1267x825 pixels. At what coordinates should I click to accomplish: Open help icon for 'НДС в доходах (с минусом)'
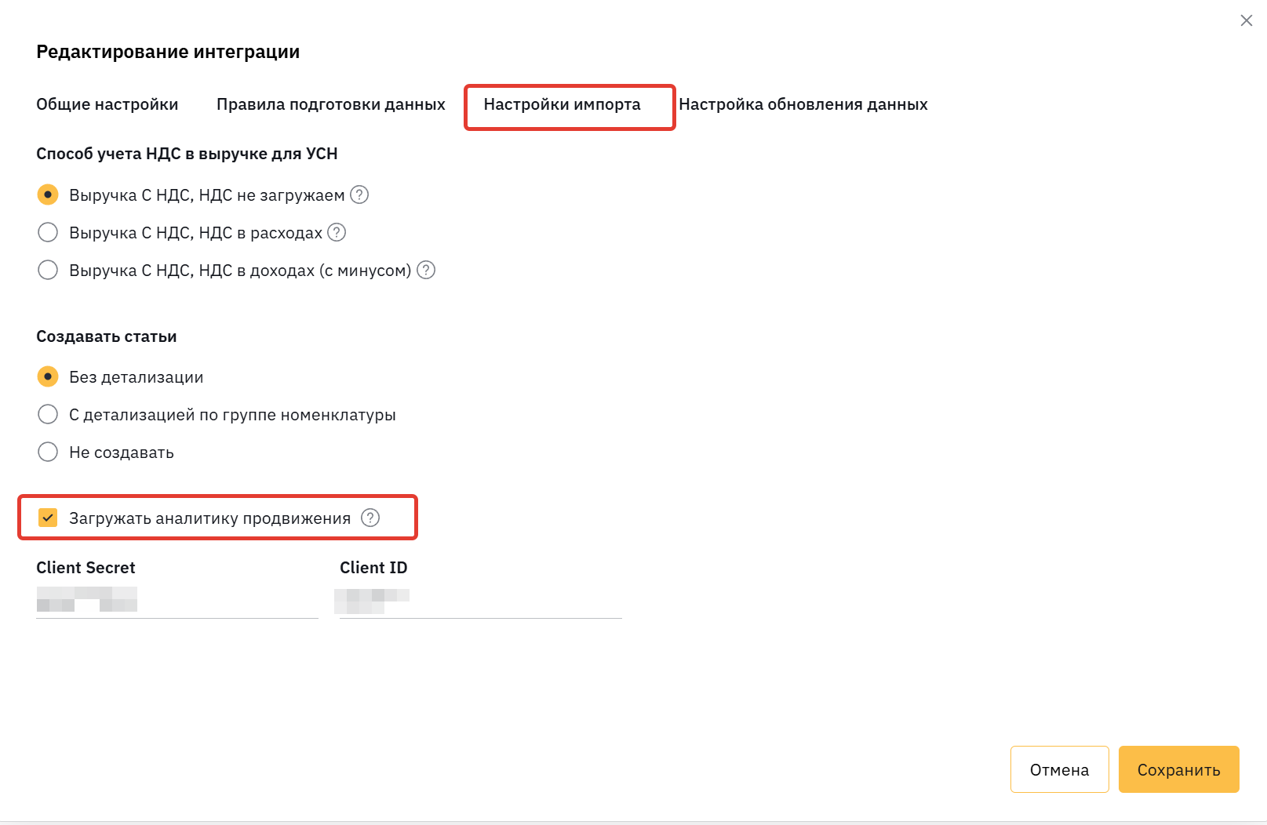[426, 270]
